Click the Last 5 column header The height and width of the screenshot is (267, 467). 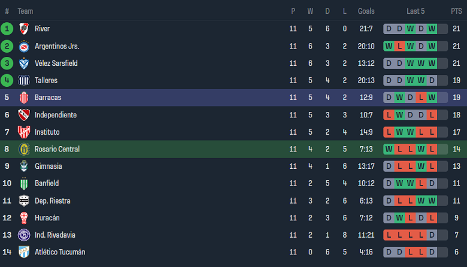(x=416, y=11)
